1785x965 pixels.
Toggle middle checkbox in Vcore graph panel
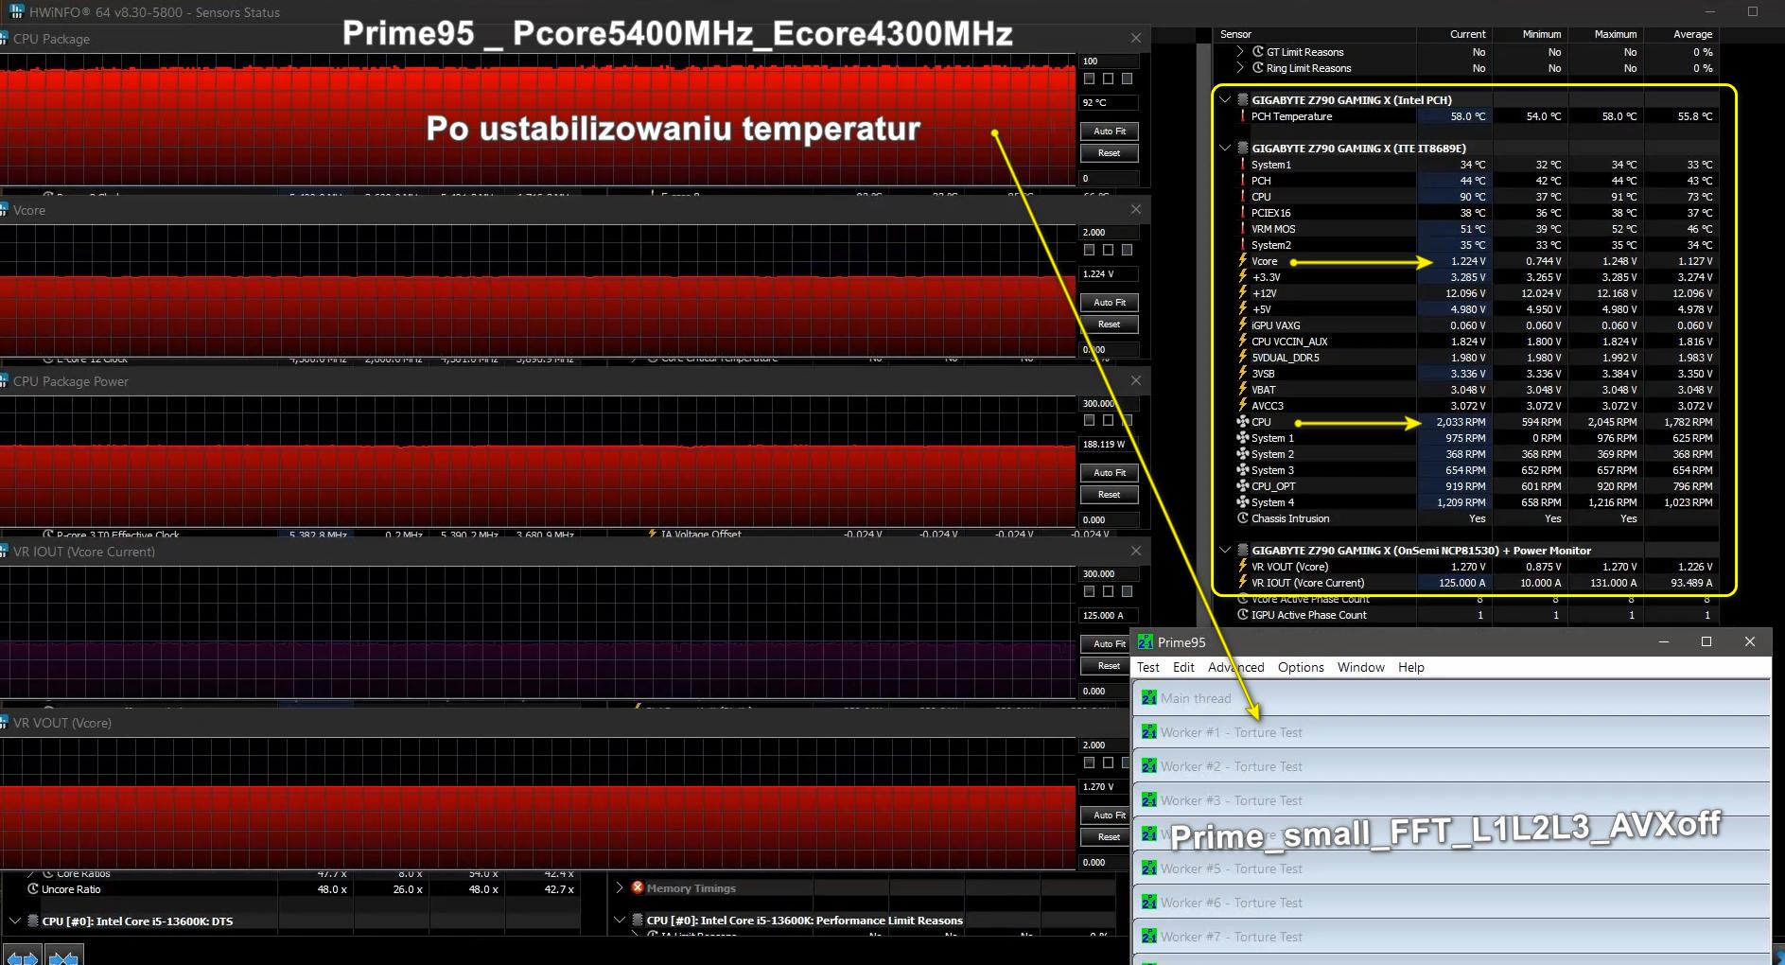[x=1108, y=251]
